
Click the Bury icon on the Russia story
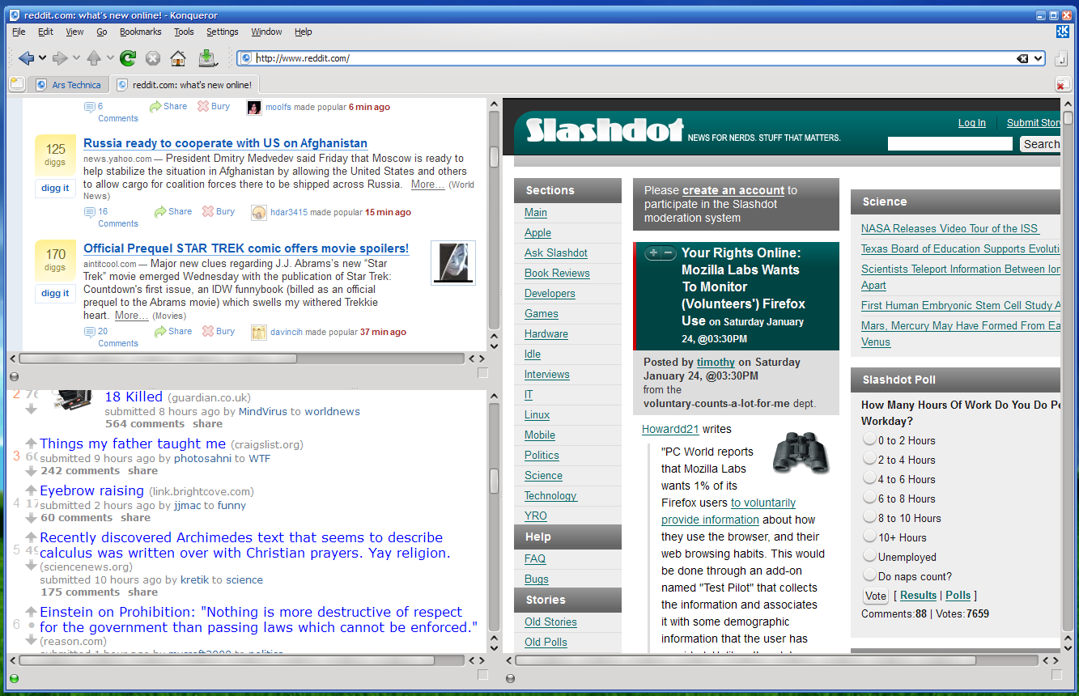(x=208, y=211)
